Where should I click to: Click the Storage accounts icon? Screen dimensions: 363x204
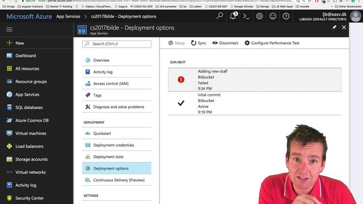[x=9, y=159]
